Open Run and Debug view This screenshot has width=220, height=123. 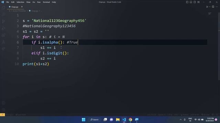[3, 28]
